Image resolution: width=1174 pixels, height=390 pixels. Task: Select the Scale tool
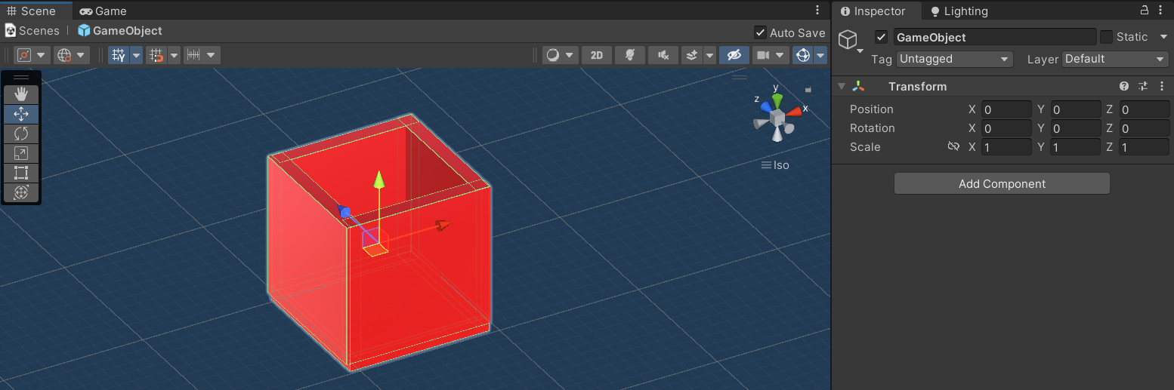[21, 153]
